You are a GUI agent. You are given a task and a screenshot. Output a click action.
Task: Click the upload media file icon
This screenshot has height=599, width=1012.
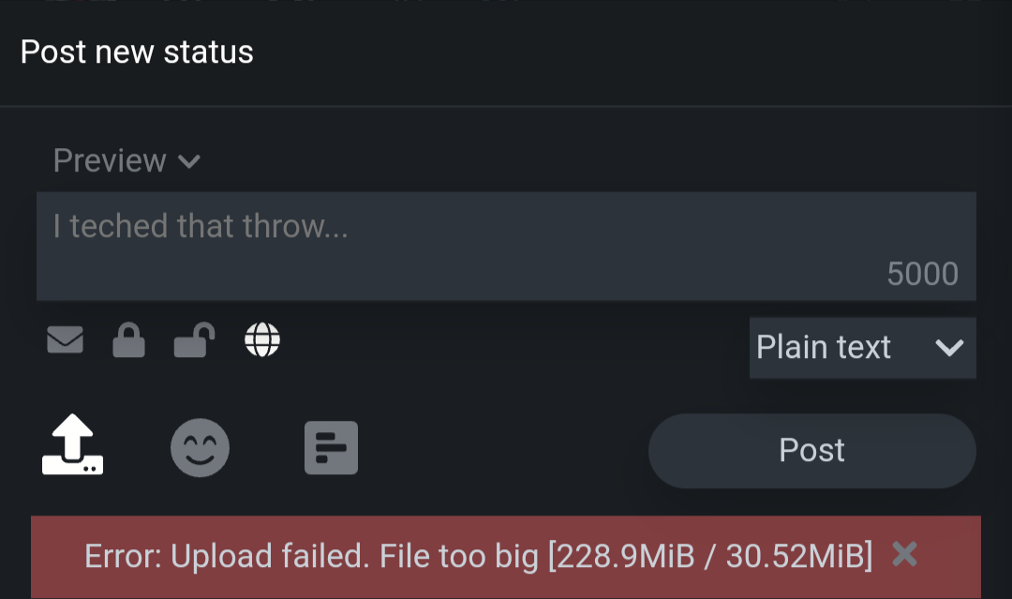(x=73, y=447)
